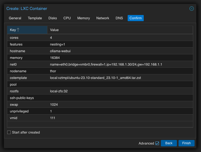Open the Network tab

pos(103,18)
